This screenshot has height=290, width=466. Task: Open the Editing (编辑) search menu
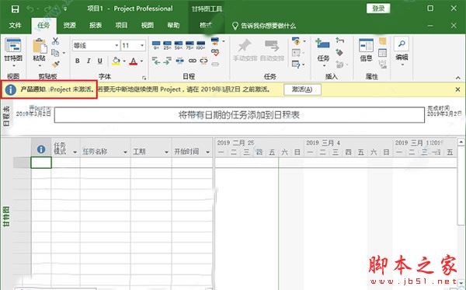coord(402,51)
